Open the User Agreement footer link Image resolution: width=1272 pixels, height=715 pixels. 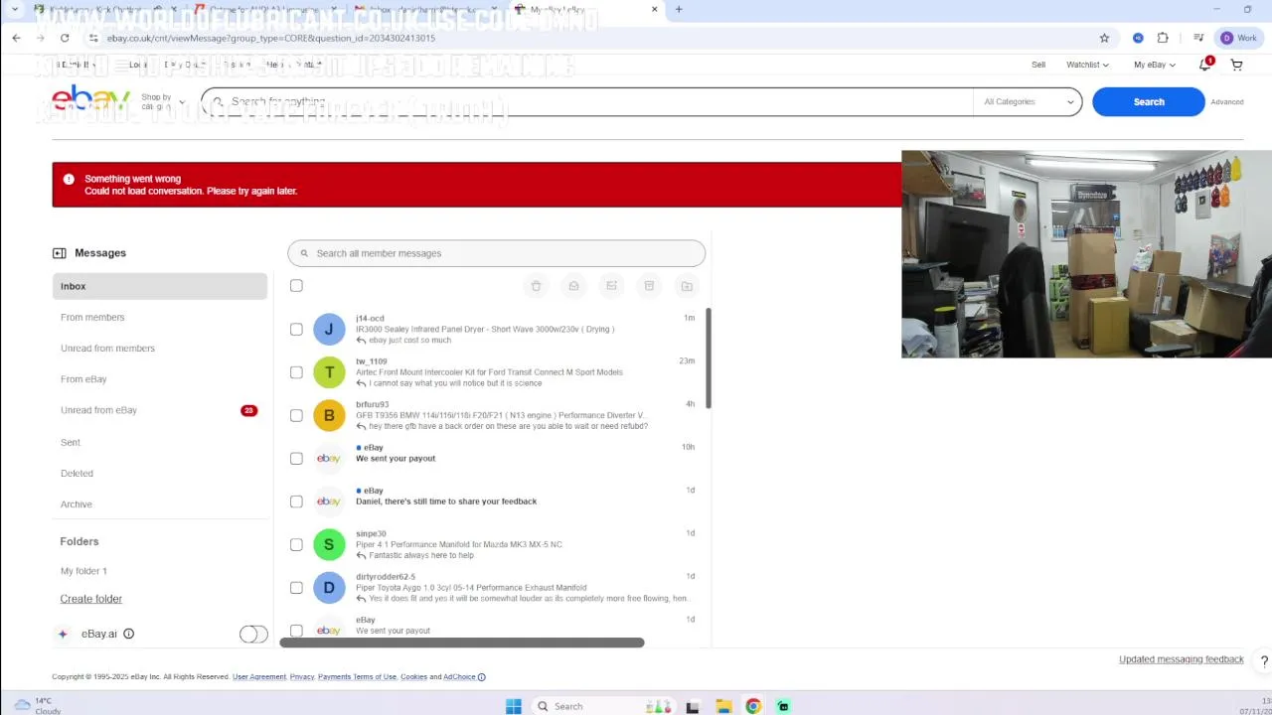coord(259,677)
